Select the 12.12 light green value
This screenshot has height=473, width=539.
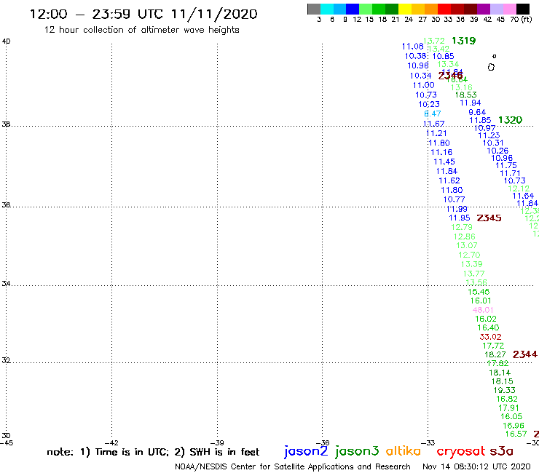(x=519, y=188)
